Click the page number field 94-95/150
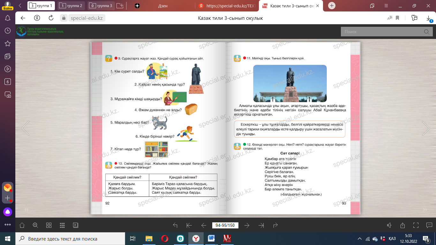The width and height of the screenshot is (436, 245). tap(225, 225)
